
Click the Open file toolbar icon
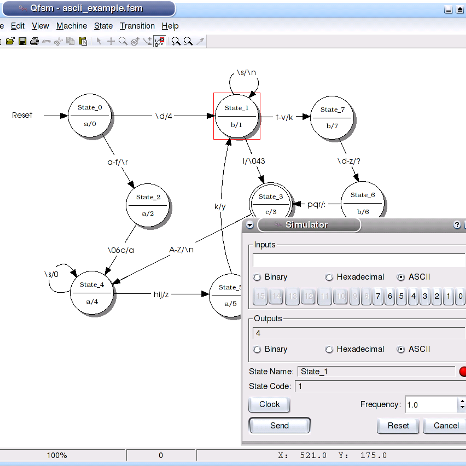point(10,41)
